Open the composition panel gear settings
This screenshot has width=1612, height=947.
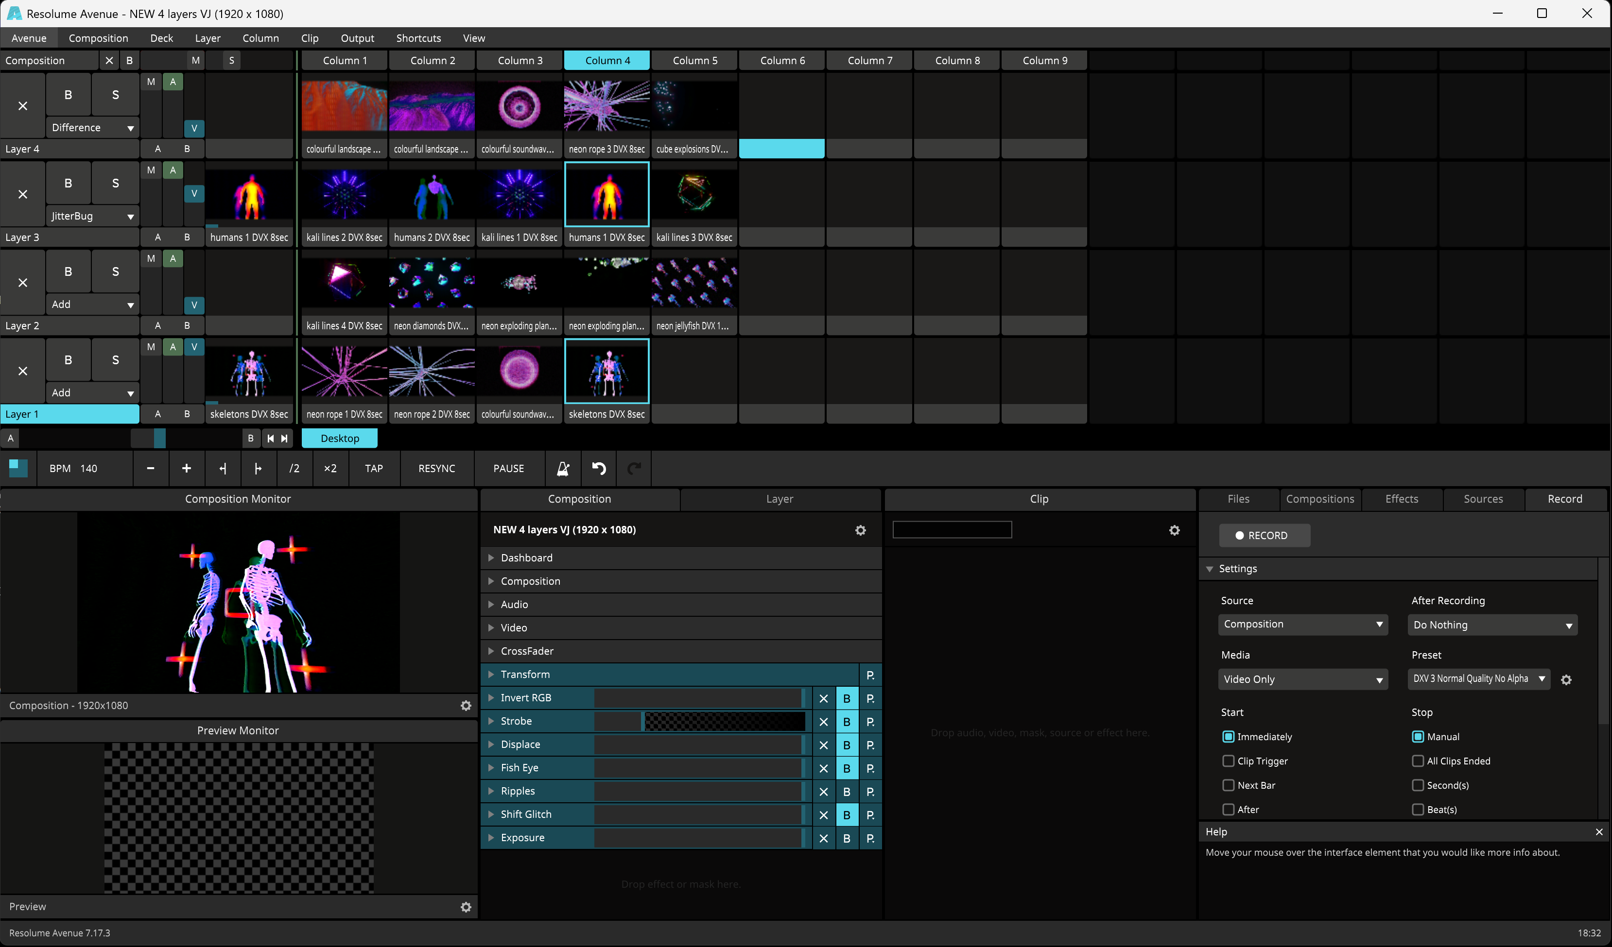tap(860, 530)
